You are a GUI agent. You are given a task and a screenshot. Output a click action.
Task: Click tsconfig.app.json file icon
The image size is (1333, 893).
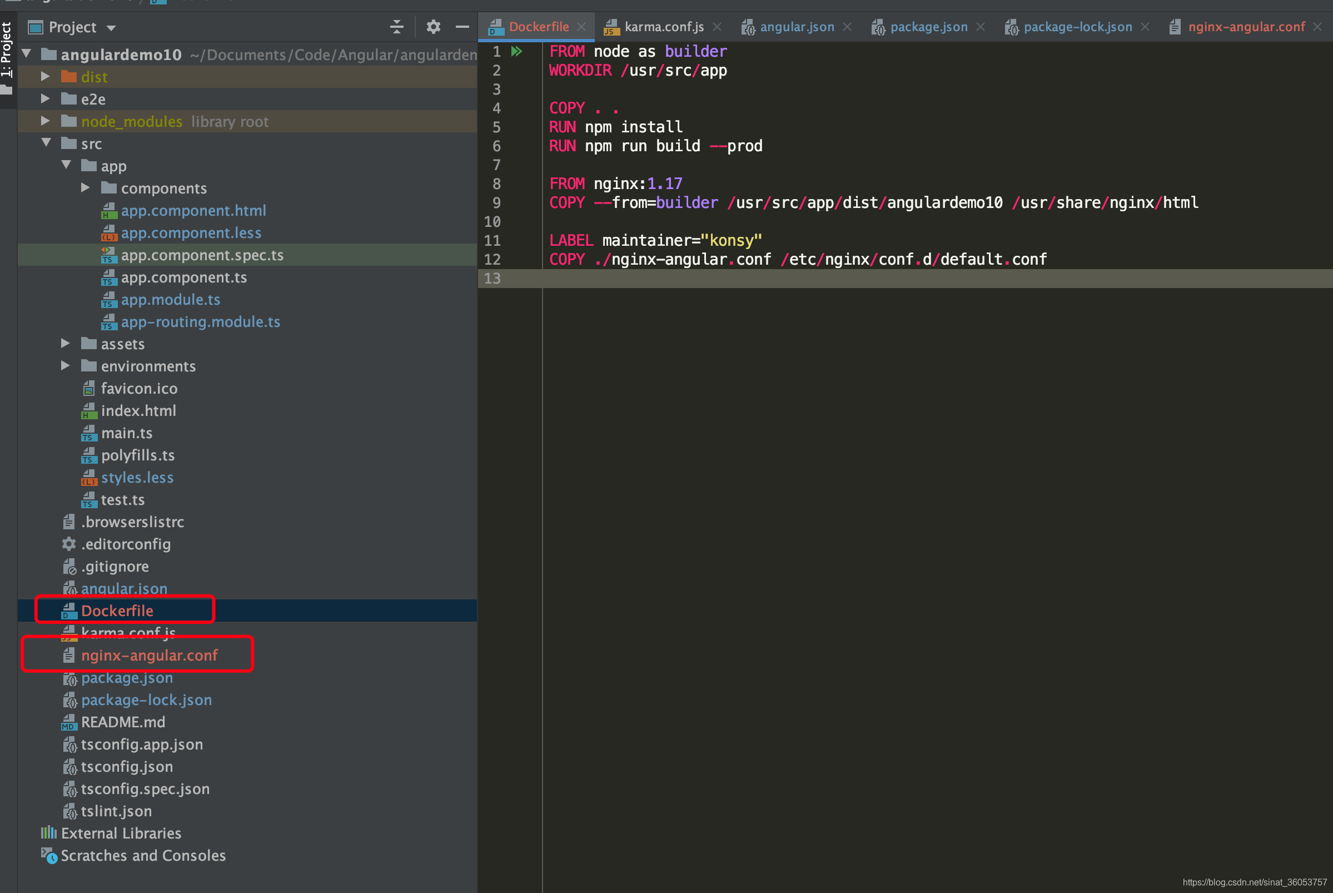tap(69, 745)
